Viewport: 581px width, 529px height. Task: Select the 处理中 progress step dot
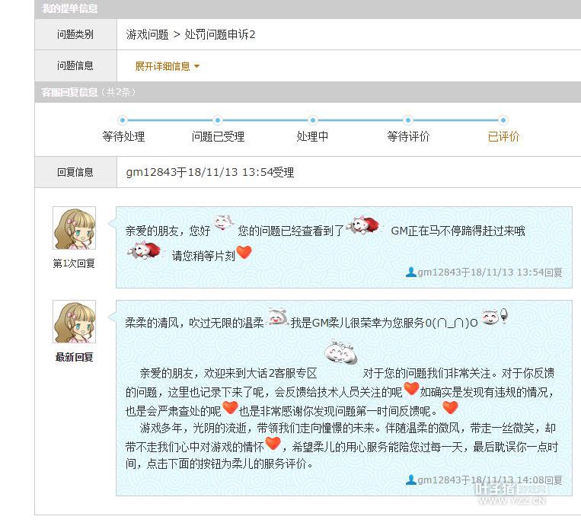click(x=313, y=120)
